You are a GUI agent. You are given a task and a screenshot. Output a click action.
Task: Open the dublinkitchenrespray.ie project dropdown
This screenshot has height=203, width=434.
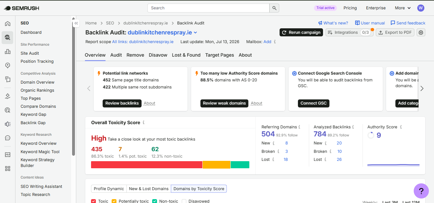[162, 32]
